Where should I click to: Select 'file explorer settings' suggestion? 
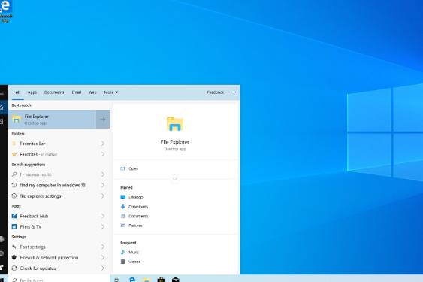pyautogui.click(x=41, y=196)
